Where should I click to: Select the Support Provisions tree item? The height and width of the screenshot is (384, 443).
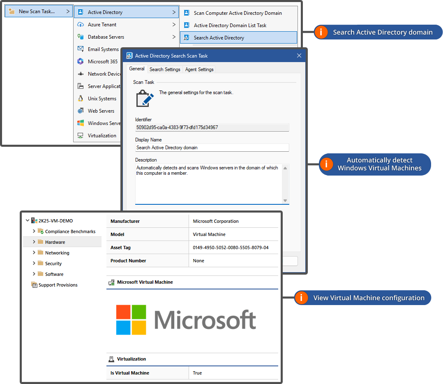tap(58, 285)
